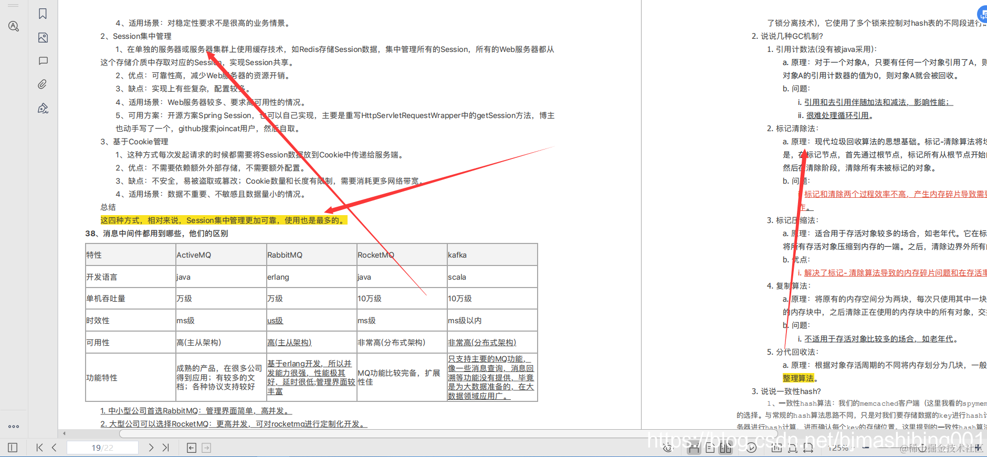Click '3. 说说一致性hash?' heading
Image resolution: width=987 pixels, height=457 pixels.
(786, 391)
